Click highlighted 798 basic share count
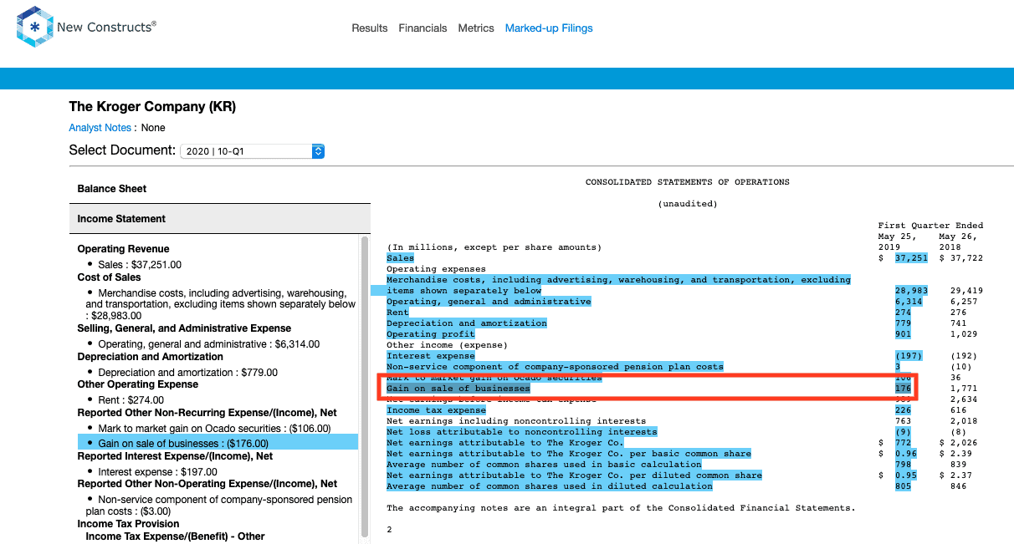The image size is (1014, 544). click(903, 465)
